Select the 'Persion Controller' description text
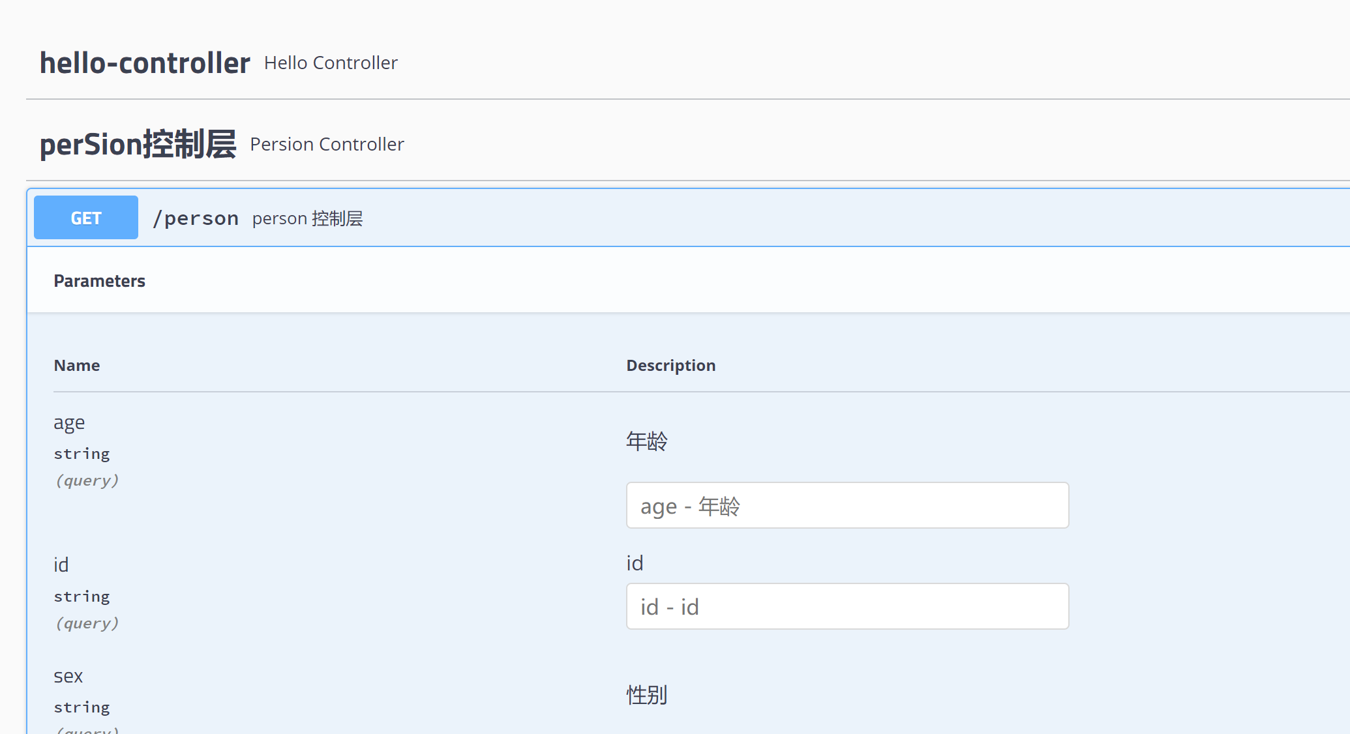Viewport: 1350px width, 734px height. click(327, 144)
